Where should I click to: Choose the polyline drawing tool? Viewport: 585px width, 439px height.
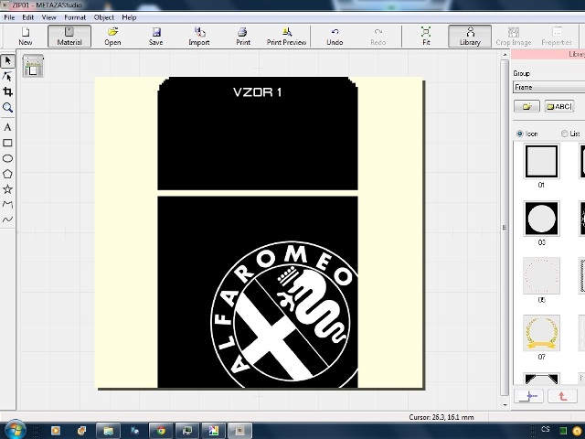7,204
